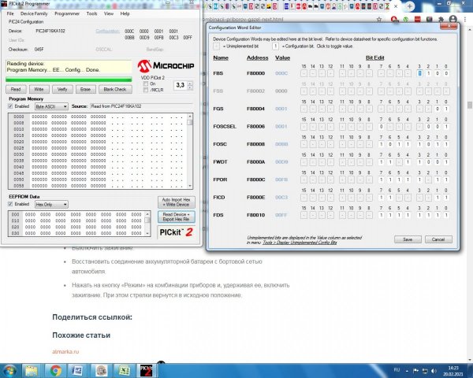Adjust the VDD voltage 3,3 spinner

click(x=189, y=84)
